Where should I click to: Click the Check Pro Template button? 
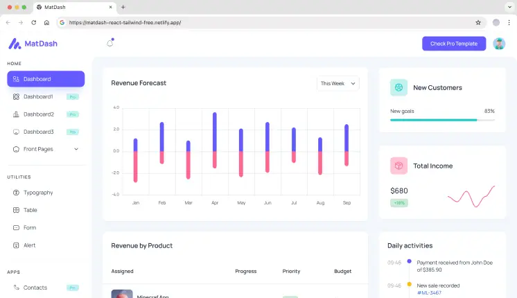pyautogui.click(x=453, y=44)
